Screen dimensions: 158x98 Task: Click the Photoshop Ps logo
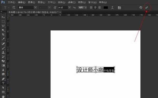click(x=3, y=2)
